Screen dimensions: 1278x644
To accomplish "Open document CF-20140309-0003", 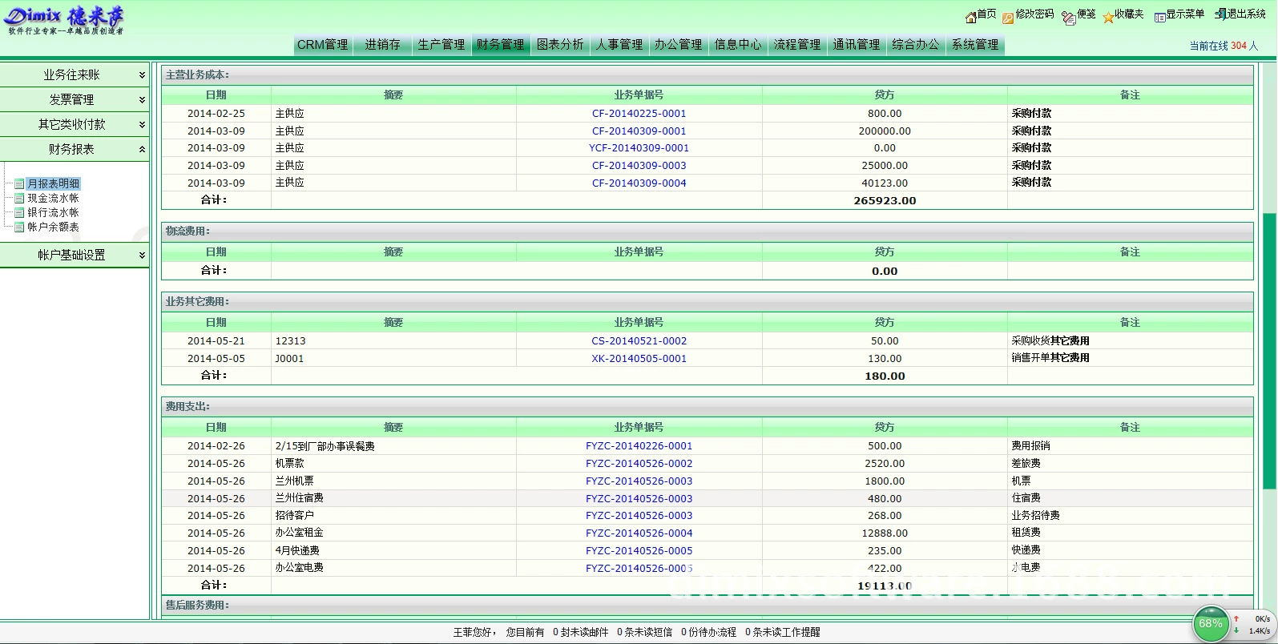I will [639, 166].
